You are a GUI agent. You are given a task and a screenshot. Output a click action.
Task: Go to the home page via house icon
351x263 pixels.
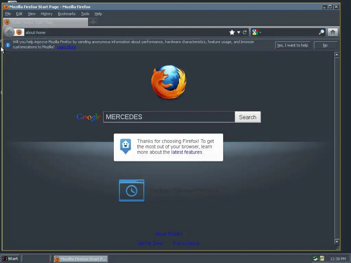tap(332, 33)
